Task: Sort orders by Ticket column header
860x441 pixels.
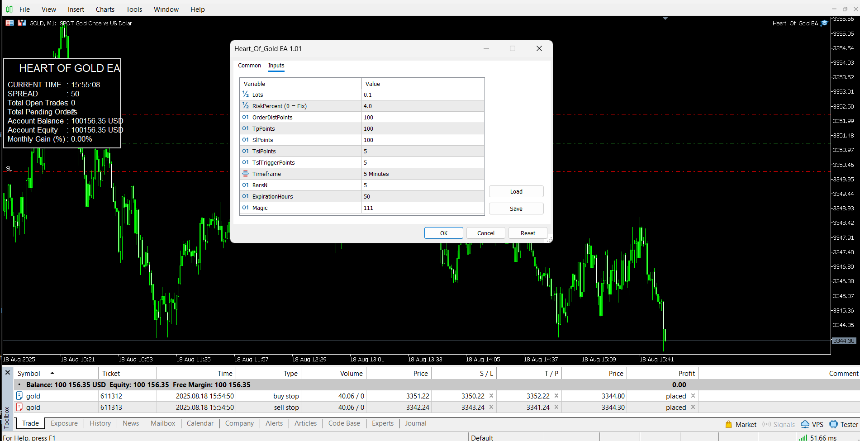Action: 128,373
